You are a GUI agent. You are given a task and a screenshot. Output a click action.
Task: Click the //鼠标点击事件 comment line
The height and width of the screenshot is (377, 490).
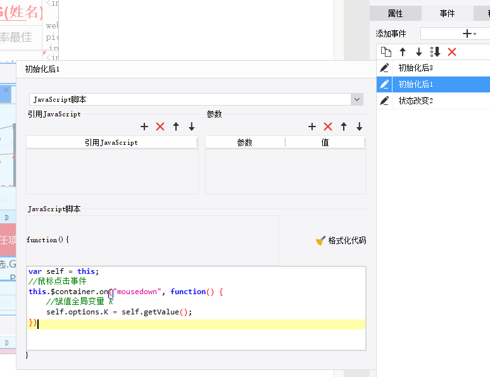point(57,281)
